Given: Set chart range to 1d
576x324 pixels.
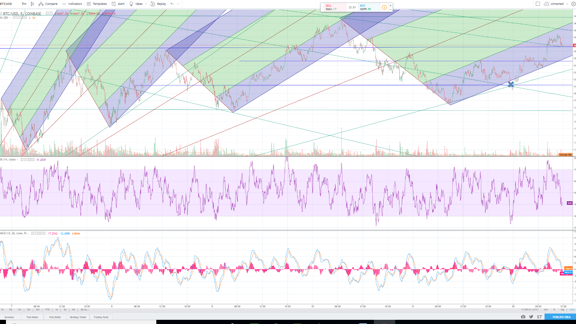Looking at the screenshot, I should tap(2, 310).
